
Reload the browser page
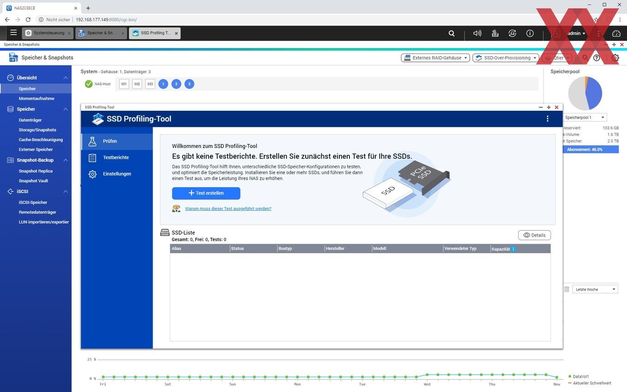tap(28, 19)
